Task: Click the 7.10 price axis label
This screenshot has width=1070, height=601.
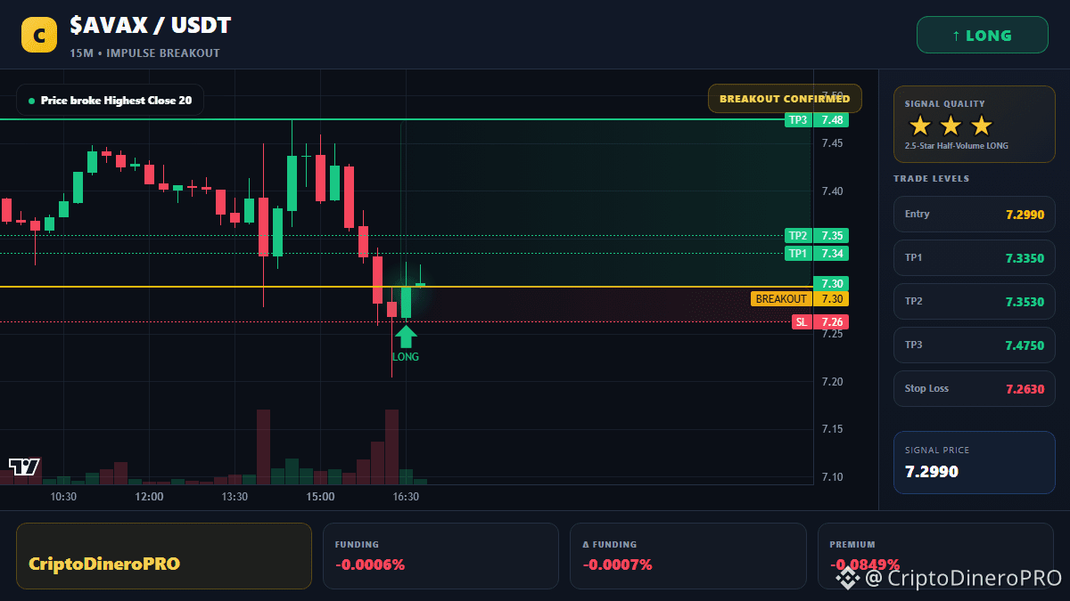Action: (832, 477)
